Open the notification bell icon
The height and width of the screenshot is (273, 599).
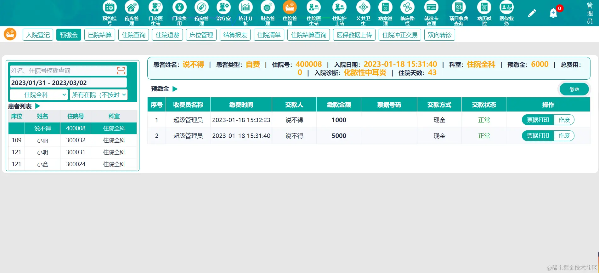553,13
